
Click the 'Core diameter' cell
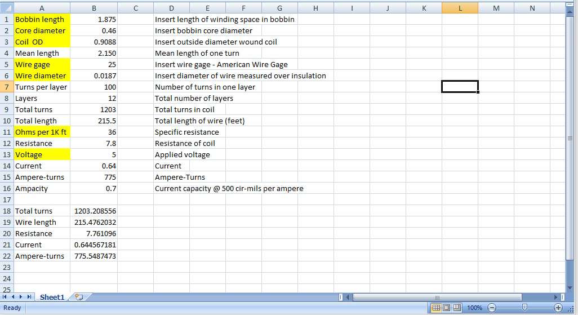coord(42,30)
